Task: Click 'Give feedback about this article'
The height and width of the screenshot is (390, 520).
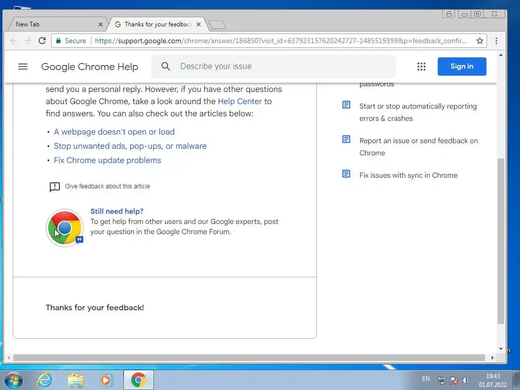Action: click(108, 186)
